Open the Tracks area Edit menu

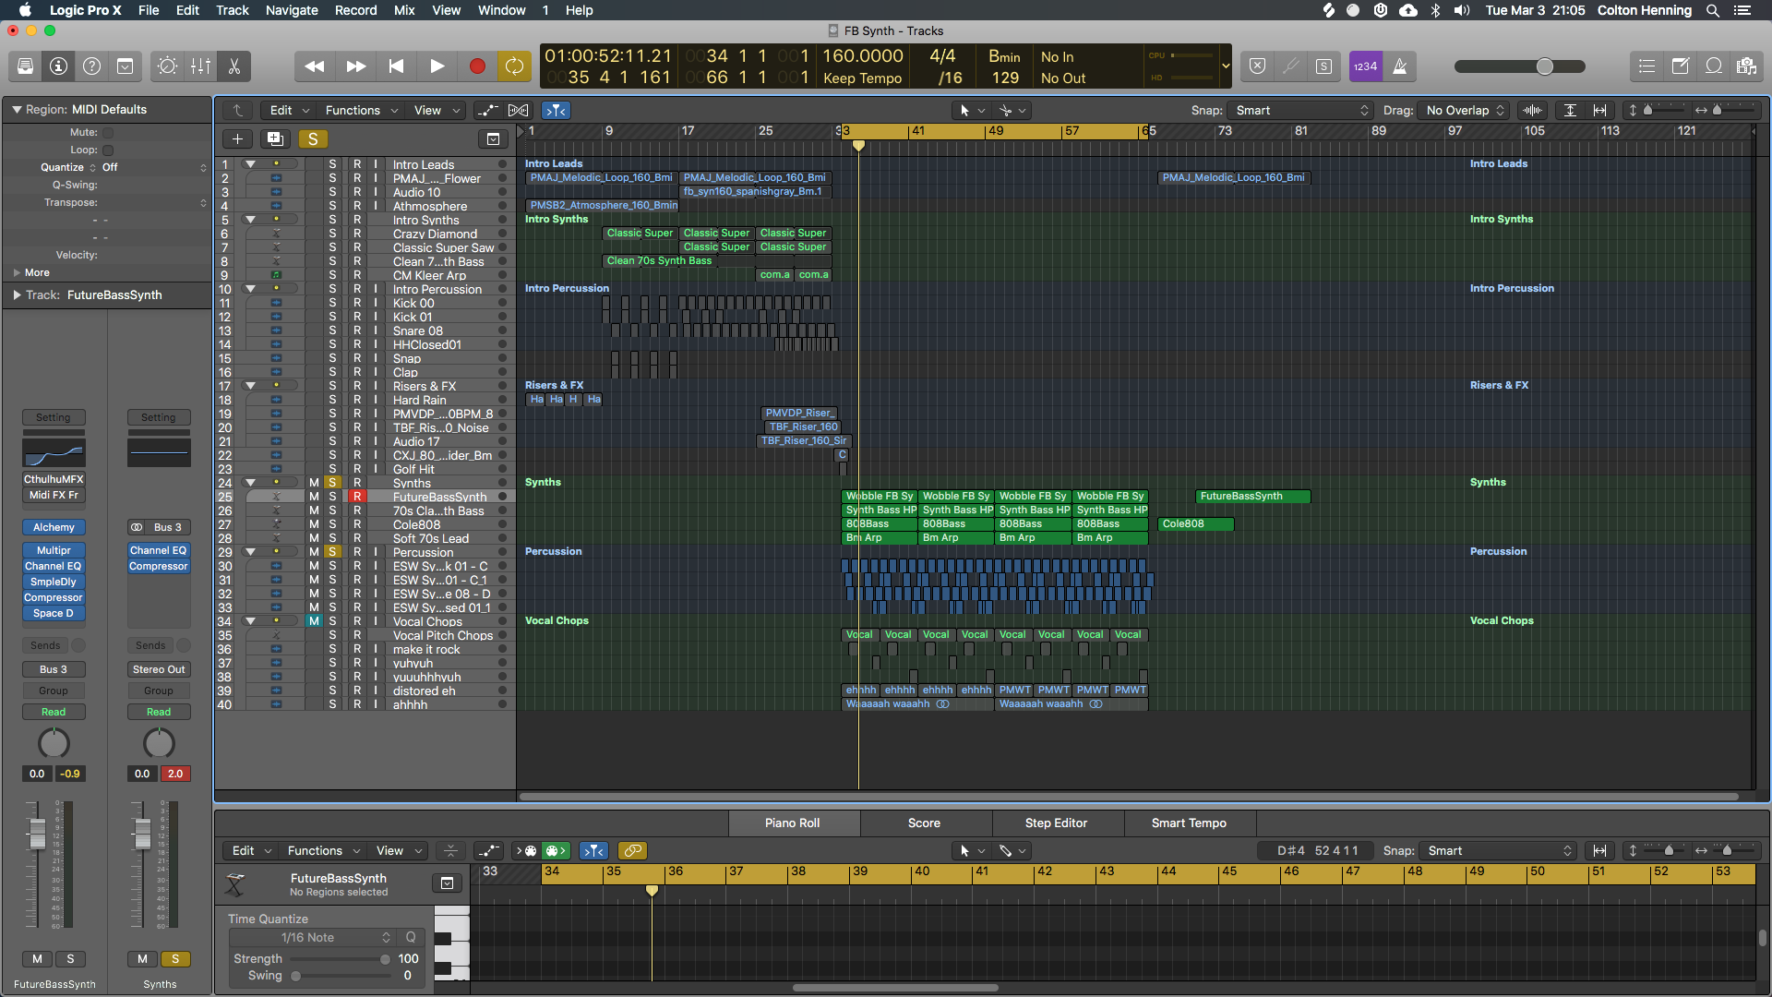pos(289,111)
